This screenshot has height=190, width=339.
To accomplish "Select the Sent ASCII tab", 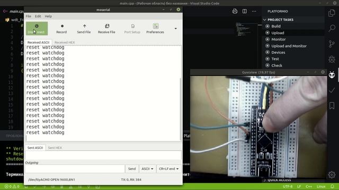I will 35,148.
